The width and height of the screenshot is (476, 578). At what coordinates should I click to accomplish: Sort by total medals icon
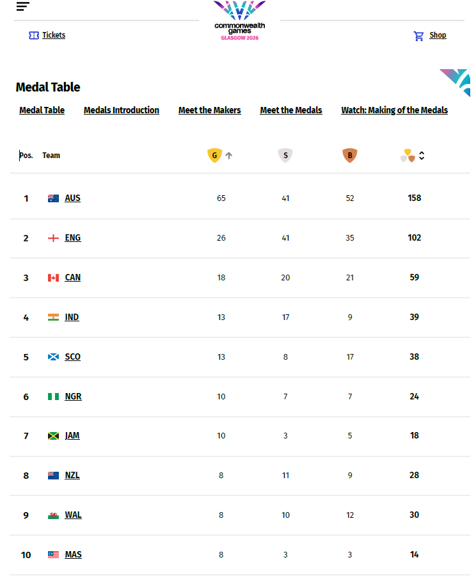pyautogui.click(x=408, y=156)
